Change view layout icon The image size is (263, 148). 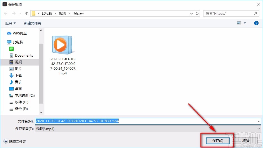tap(239, 23)
